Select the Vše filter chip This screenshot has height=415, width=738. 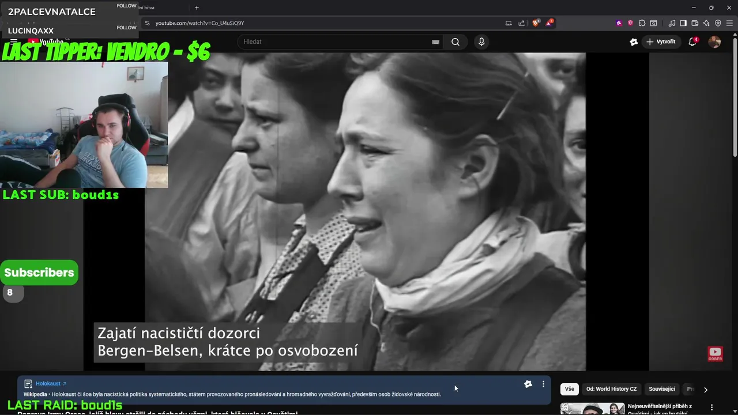click(x=570, y=389)
